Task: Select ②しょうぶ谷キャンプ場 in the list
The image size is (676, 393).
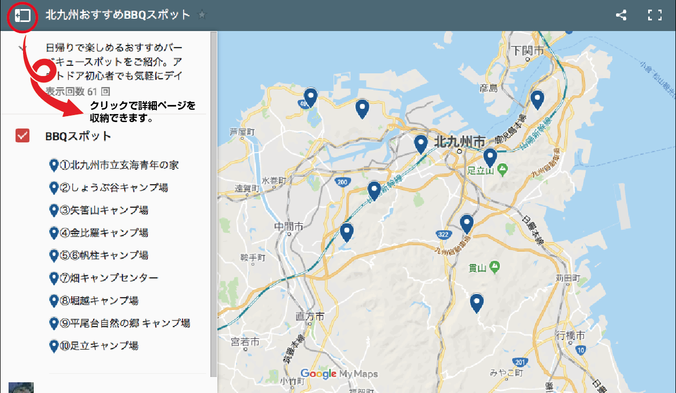Action: click(113, 187)
